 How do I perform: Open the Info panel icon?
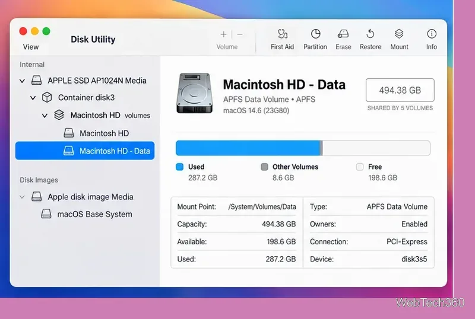(x=432, y=34)
